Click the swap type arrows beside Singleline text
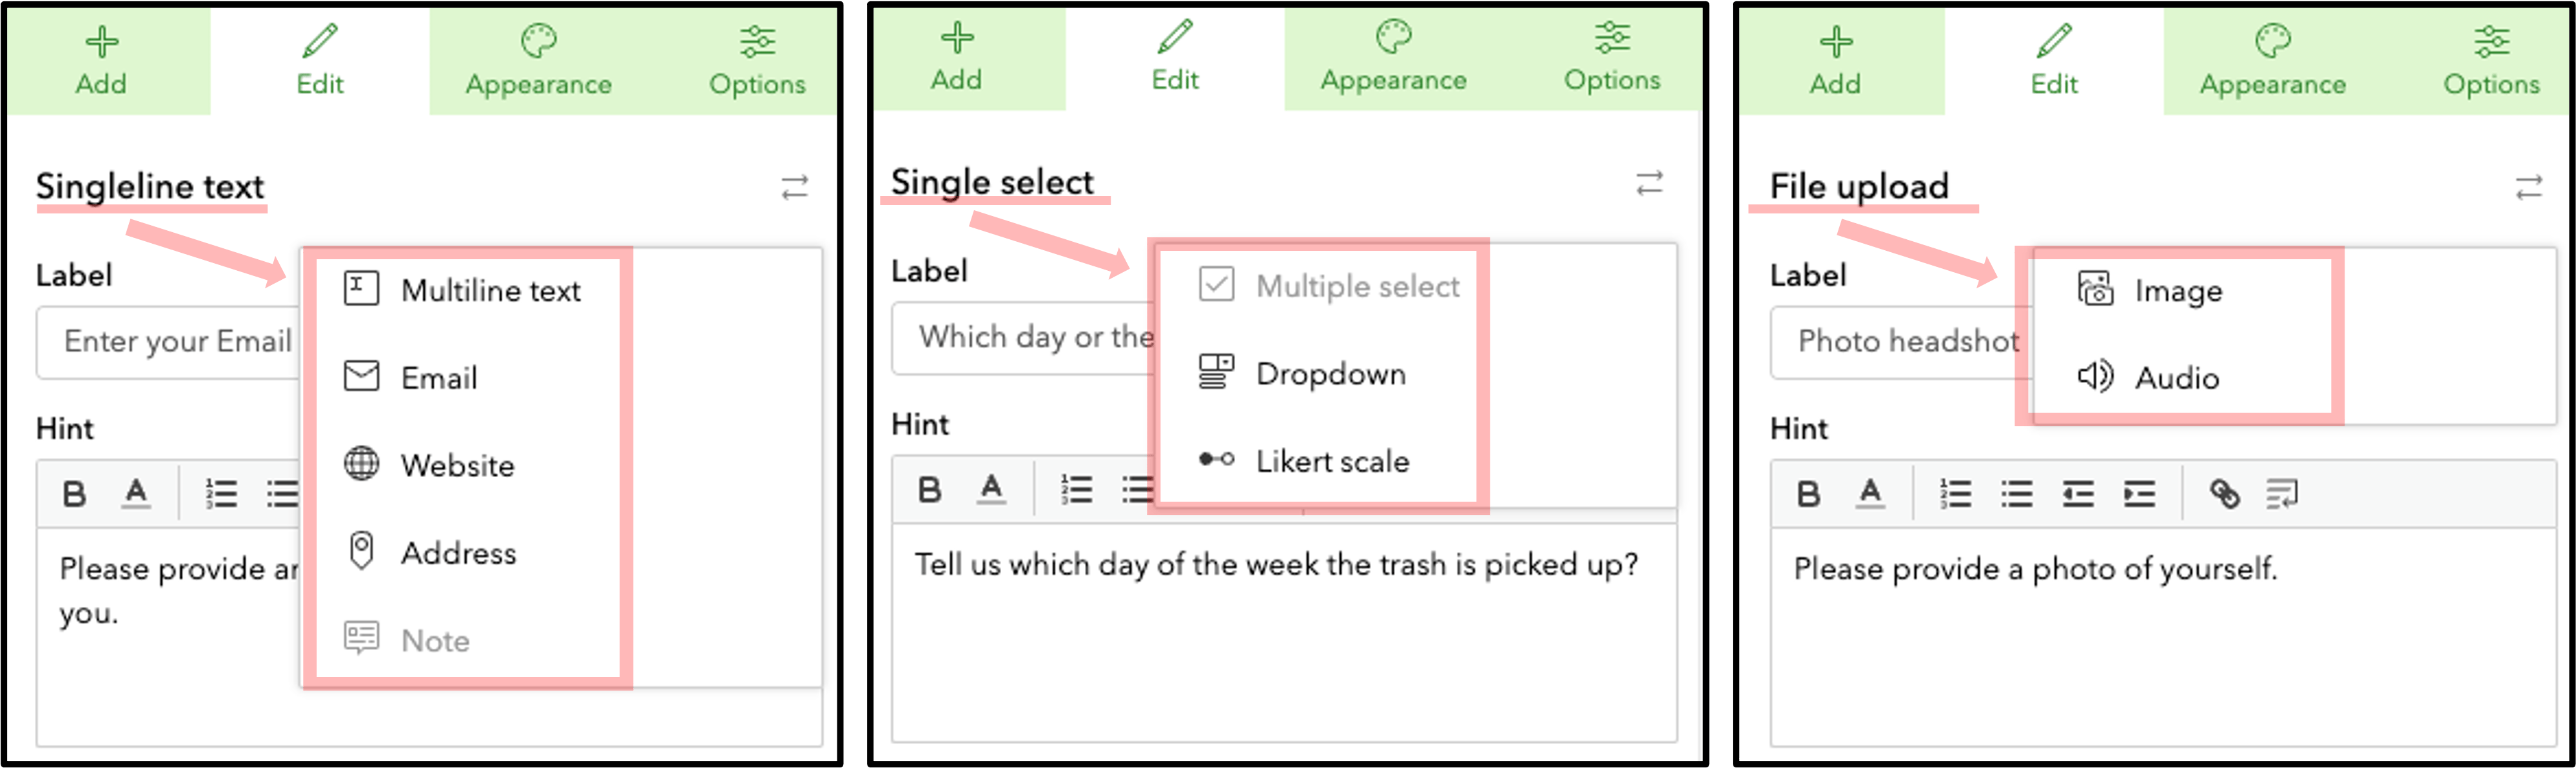2576x768 pixels. coord(794,187)
